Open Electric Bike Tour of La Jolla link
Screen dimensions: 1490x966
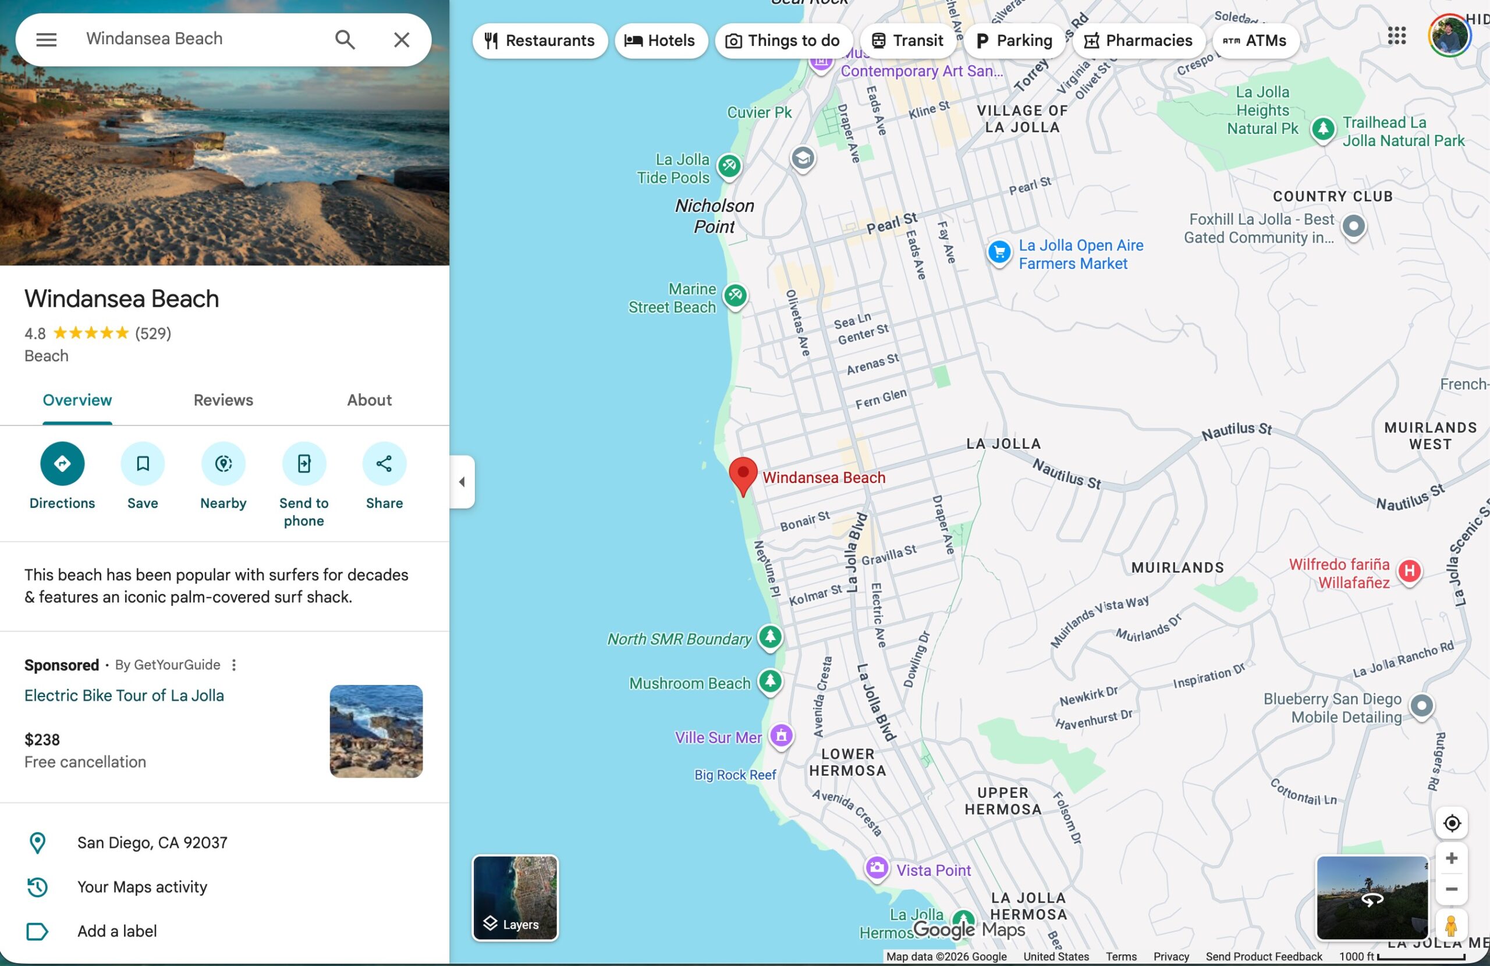(x=124, y=695)
